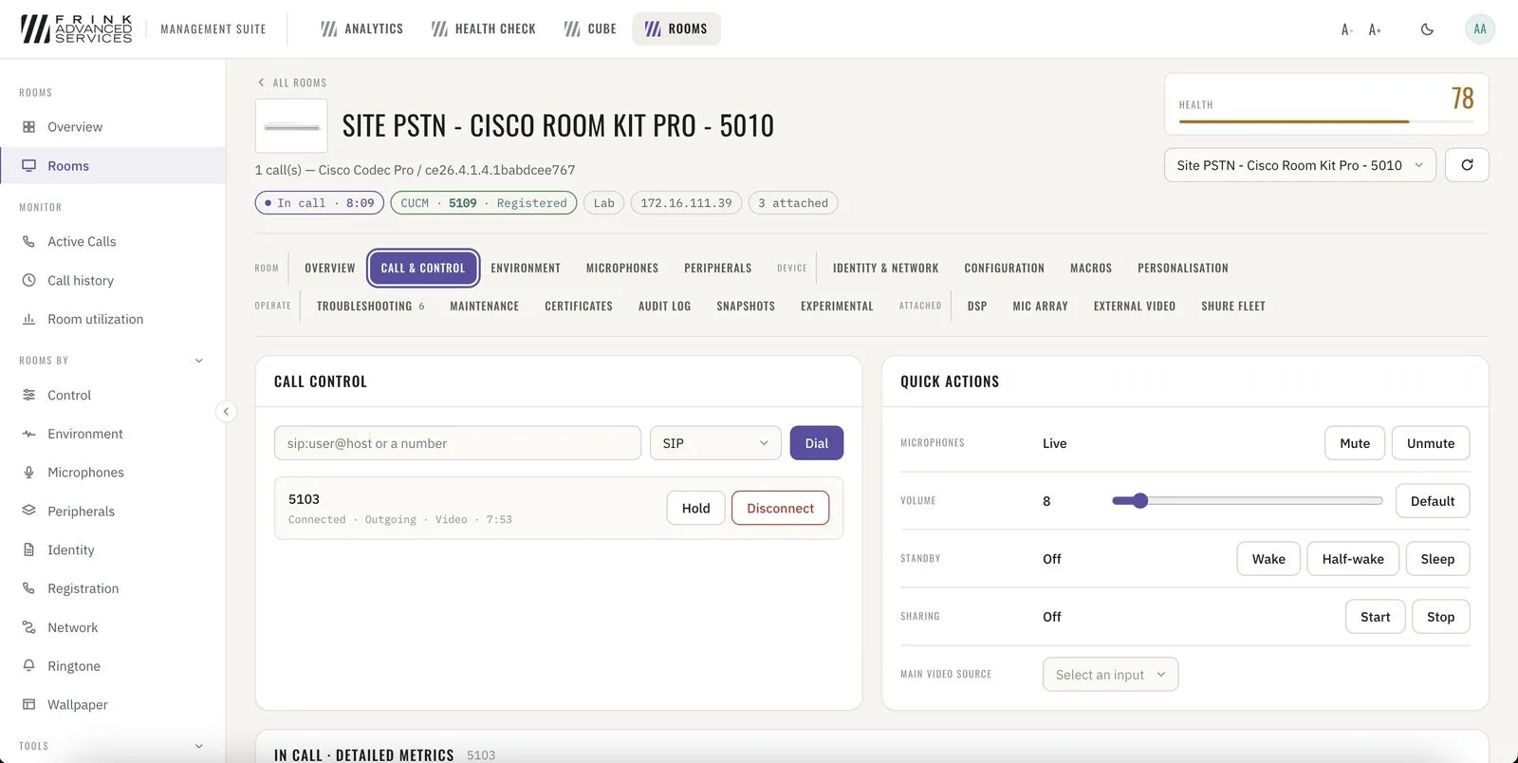Put call 5103 on Hold

[695, 509]
